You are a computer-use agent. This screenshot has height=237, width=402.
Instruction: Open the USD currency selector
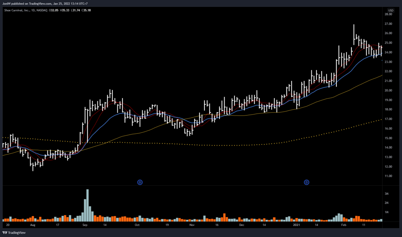pyautogui.click(x=391, y=10)
